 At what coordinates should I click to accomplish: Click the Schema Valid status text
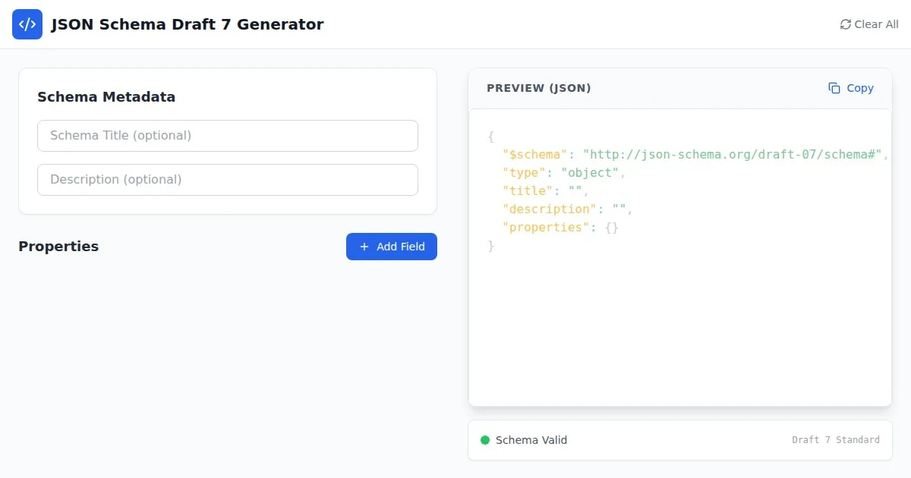click(531, 440)
